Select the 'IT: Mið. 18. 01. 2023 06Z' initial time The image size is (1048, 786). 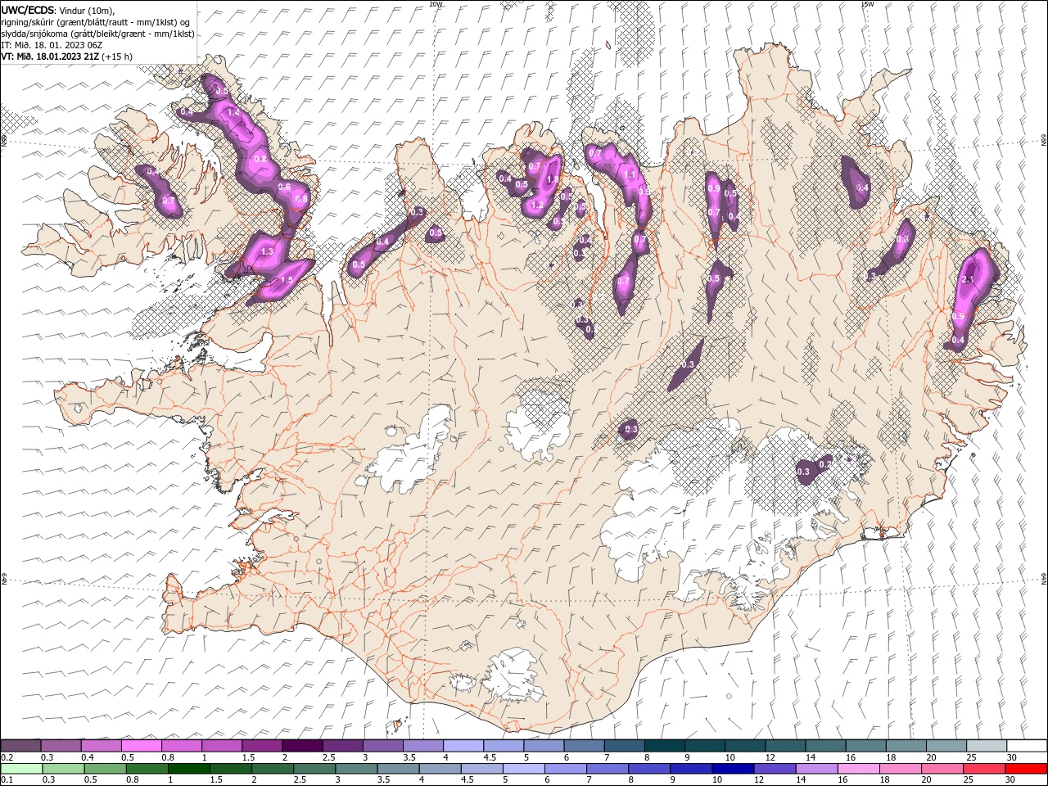pyautogui.click(x=52, y=45)
